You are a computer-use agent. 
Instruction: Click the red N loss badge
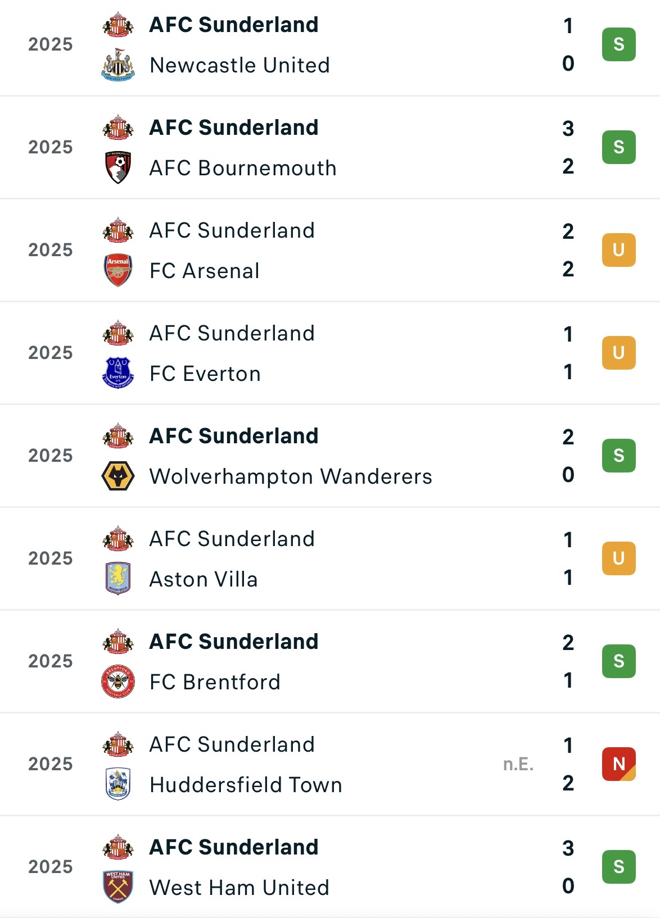pyautogui.click(x=618, y=764)
